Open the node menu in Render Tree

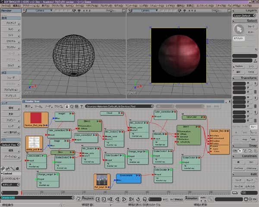coord(48,107)
